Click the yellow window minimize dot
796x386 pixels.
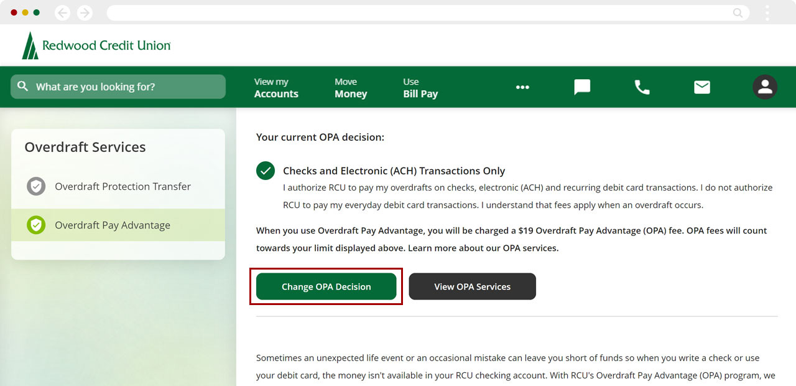point(25,12)
